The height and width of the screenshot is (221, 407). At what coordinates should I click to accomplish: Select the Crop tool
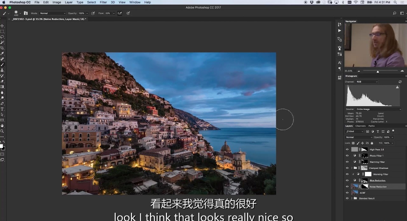(2, 48)
